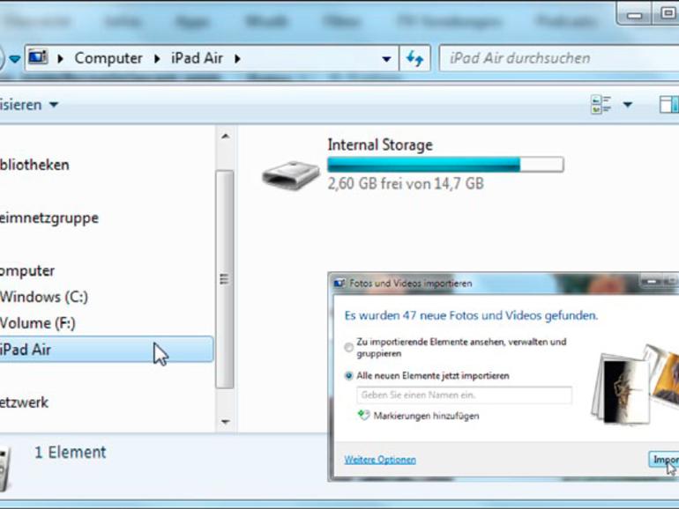The image size is (679, 509).
Task: Toggle the preview pane icon
Action: pyautogui.click(x=668, y=105)
